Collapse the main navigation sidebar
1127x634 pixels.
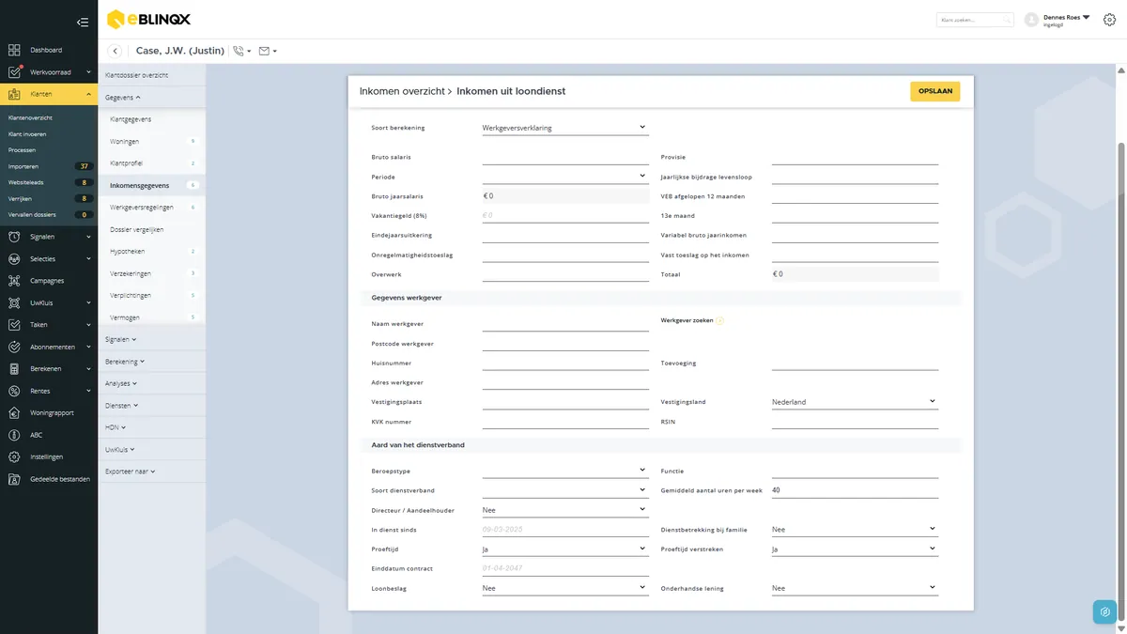click(83, 22)
